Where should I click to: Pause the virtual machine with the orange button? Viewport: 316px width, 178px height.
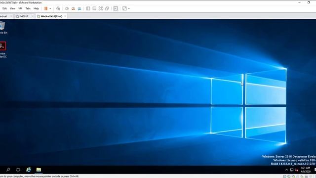[x=46, y=8]
